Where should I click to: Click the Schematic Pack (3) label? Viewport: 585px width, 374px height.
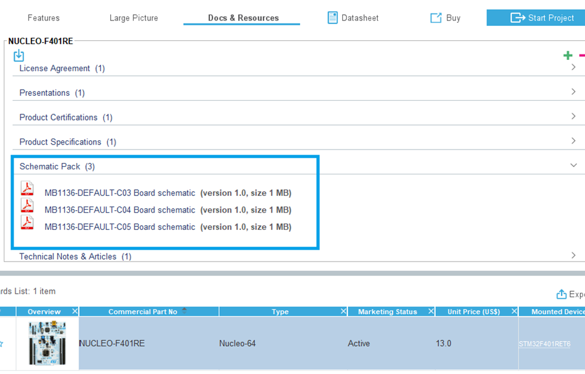[x=57, y=166]
